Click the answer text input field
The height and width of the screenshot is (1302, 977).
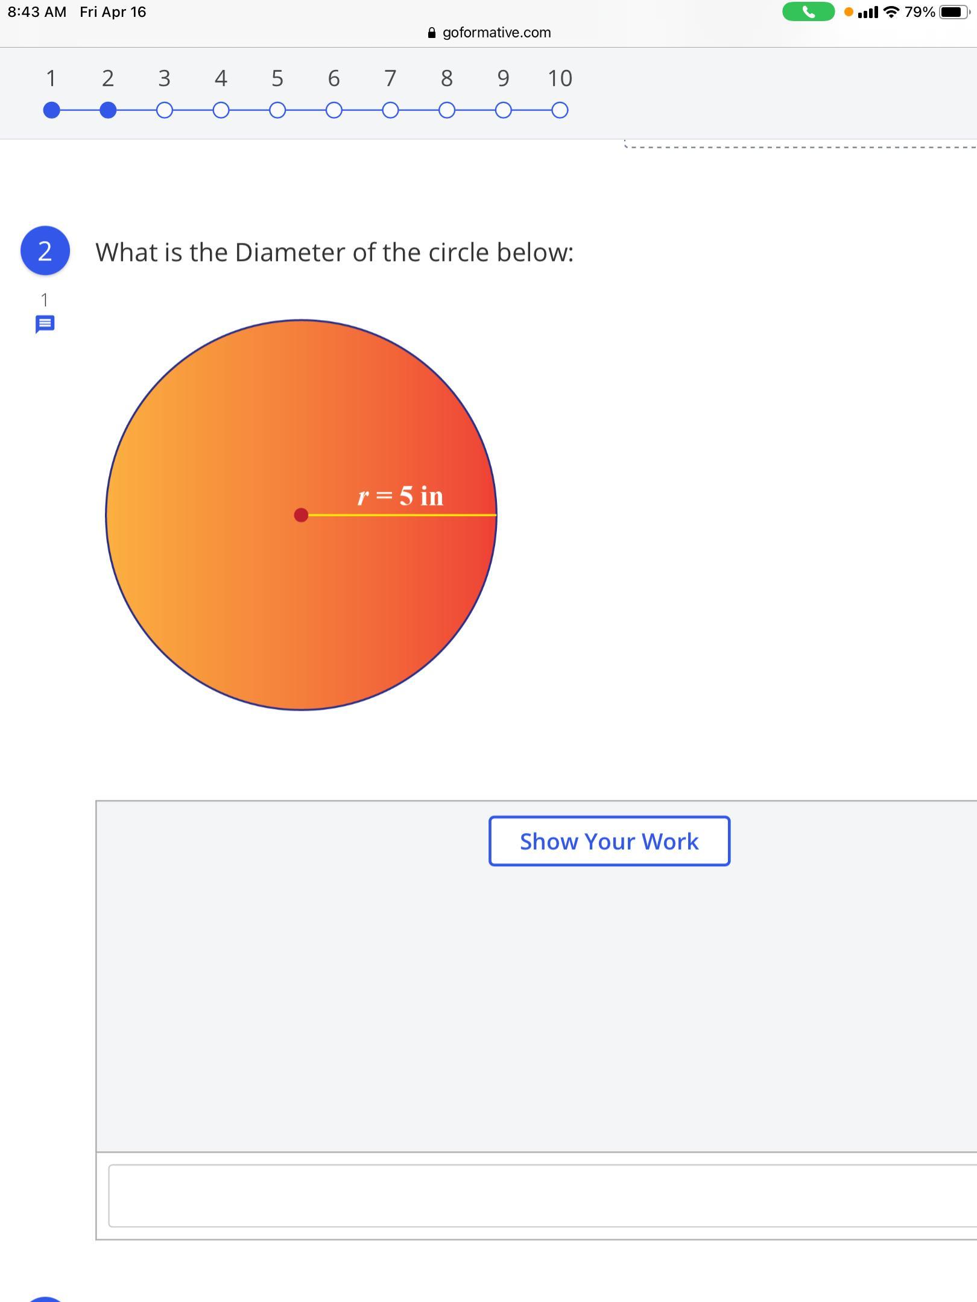(542, 1195)
